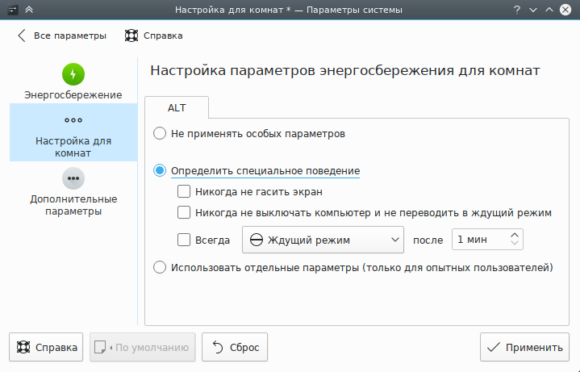The width and height of the screenshot is (580, 372).
Task: Go back via Все параметры arrow
Action: tap(21, 36)
